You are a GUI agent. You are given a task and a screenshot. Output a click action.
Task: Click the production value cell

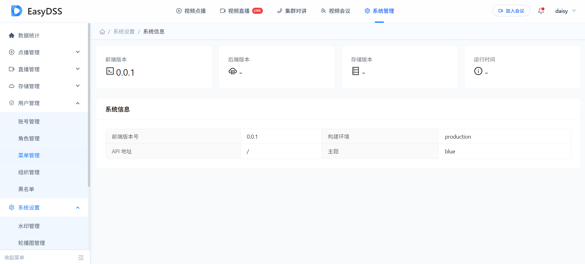coord(505,136)
